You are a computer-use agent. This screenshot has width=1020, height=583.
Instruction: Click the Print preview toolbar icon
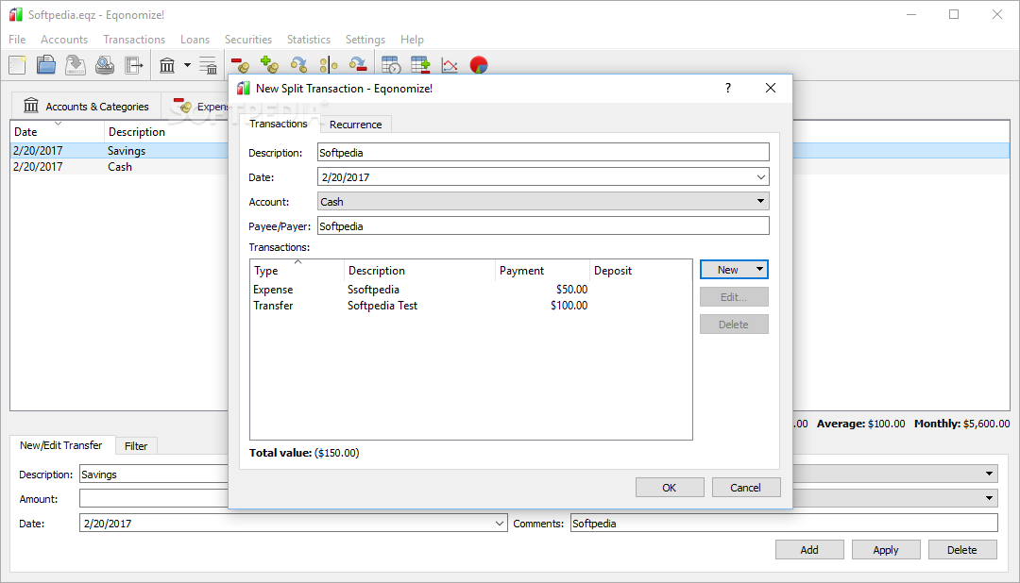(x=105, y=65)
